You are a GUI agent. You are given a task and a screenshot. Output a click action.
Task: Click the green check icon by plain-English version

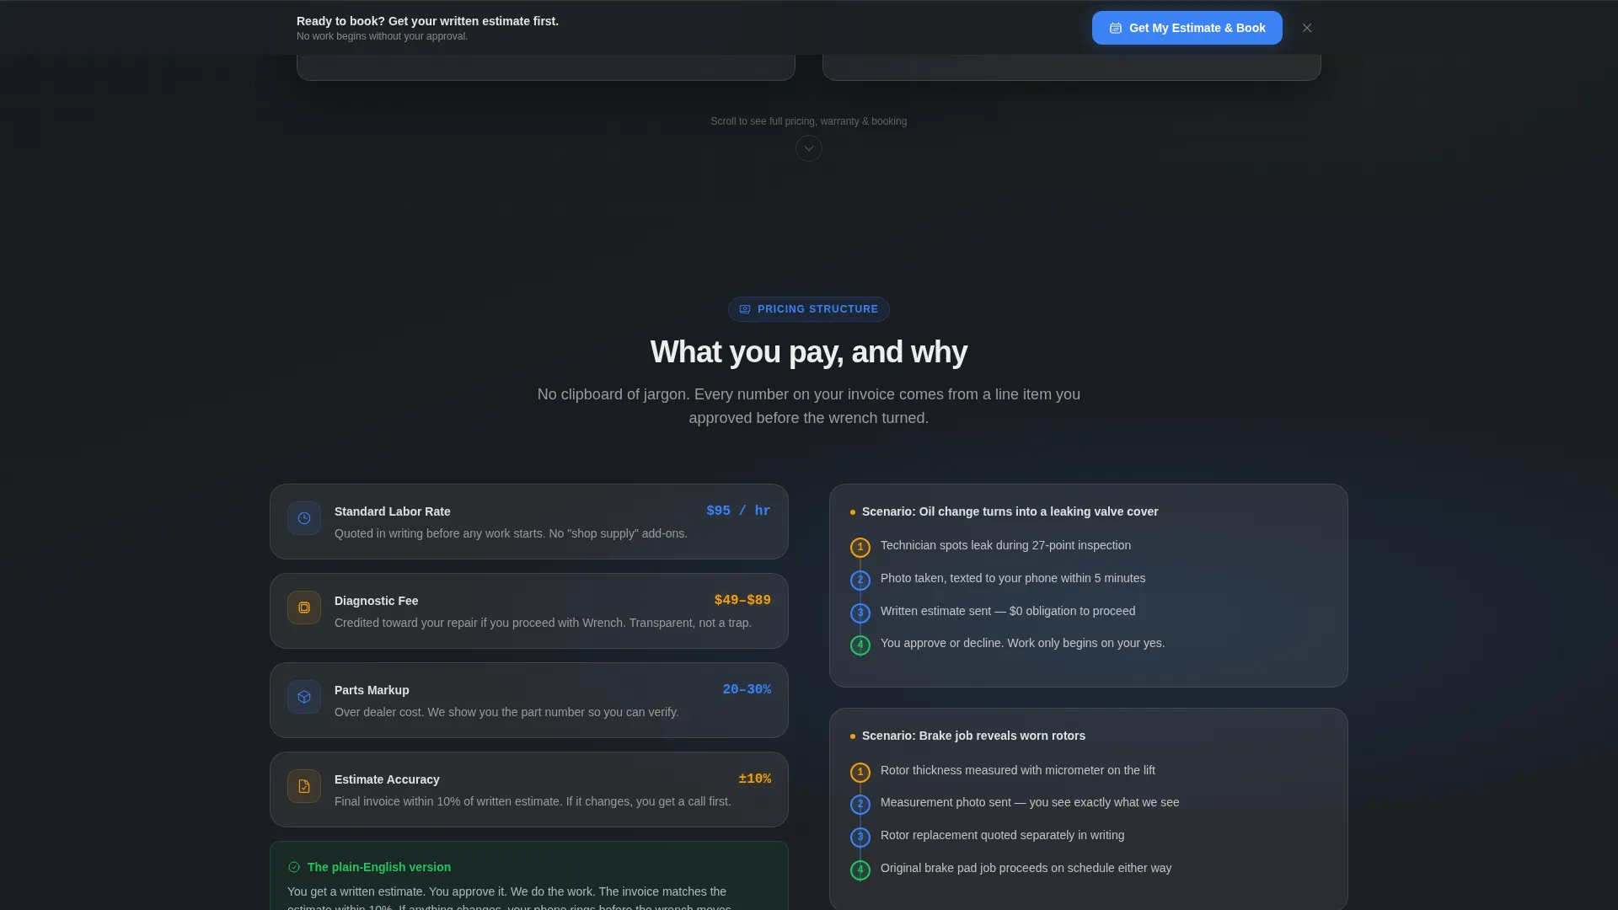click(x=294, y=867)
